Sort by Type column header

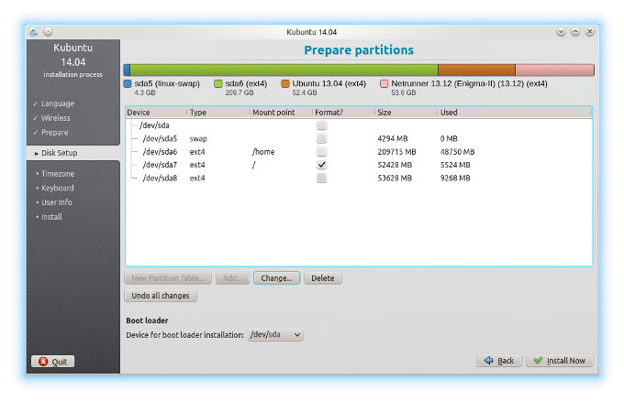(x=217, y=113)
